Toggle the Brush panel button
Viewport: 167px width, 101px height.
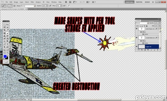click(x=14, y=6)
